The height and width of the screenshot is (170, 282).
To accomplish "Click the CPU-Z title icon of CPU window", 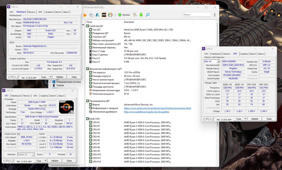I will coord(4,90).
